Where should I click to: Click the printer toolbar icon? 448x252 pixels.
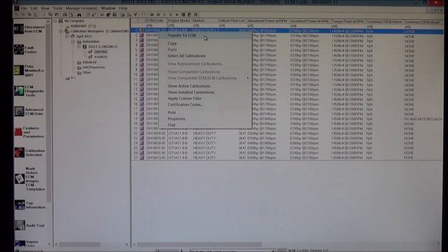click(64, 15)
